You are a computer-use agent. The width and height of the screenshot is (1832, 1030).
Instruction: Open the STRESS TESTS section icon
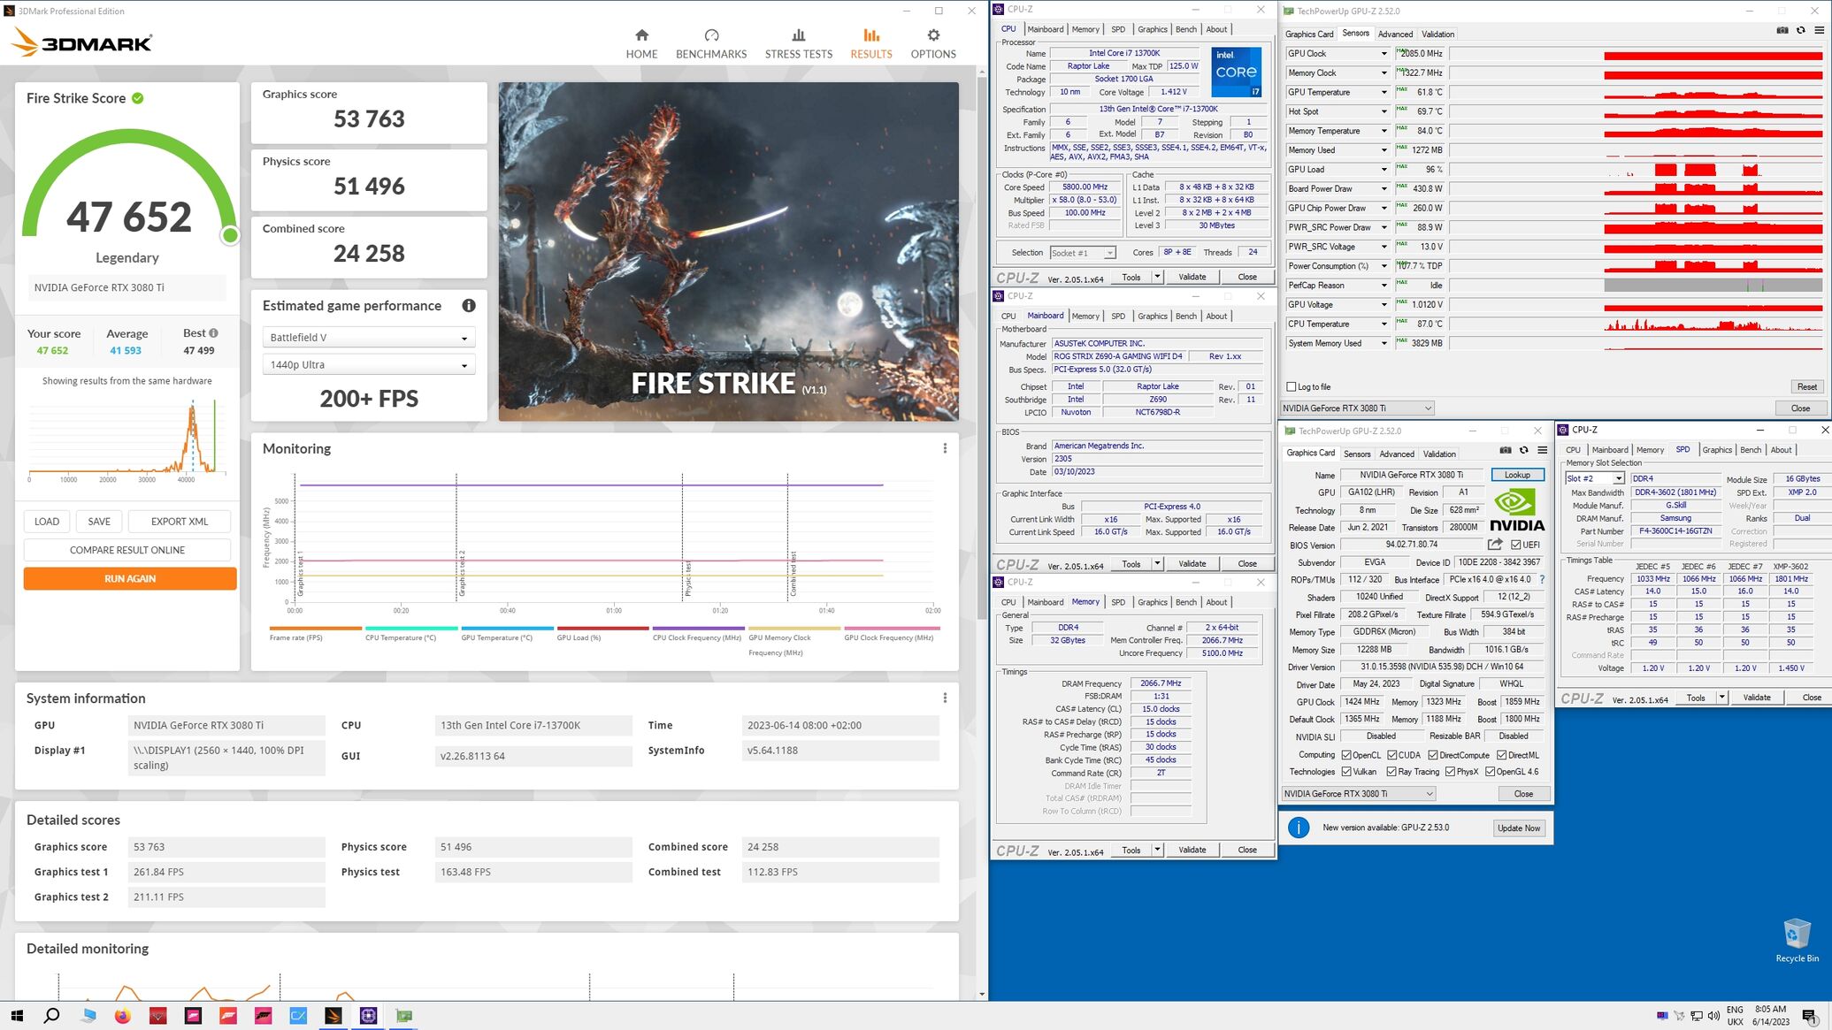pos(799,35)
